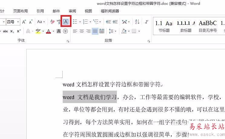This screenshot has width=225, height=139.
Task: Click the line starting with 习得到
Action: (144, 122)
